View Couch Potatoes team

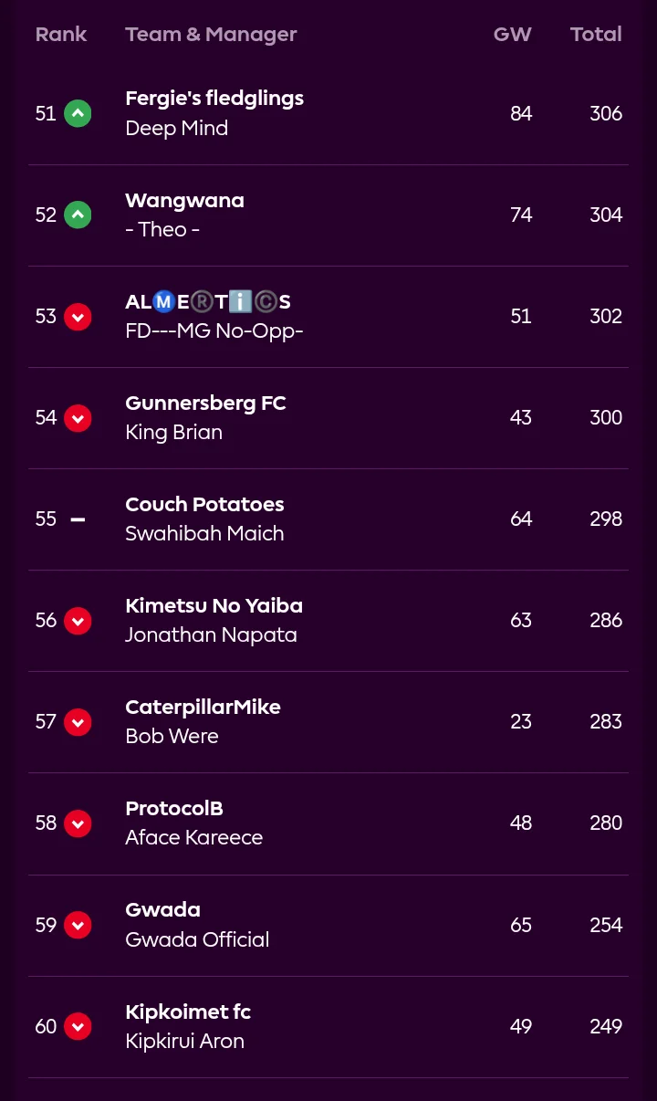click(x=204, y=505)
